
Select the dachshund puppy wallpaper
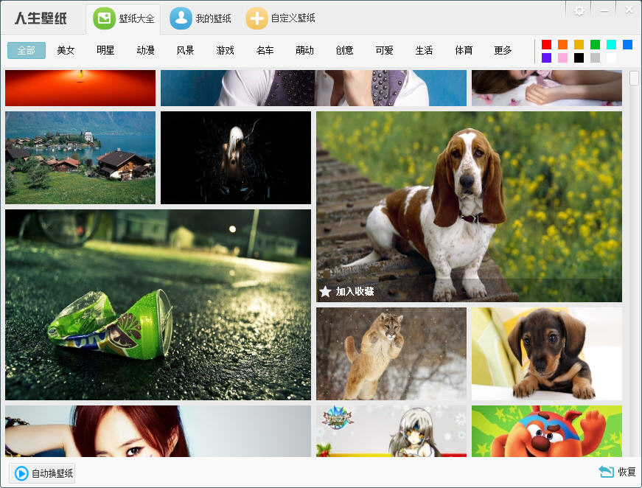click(x=547, y=354)
